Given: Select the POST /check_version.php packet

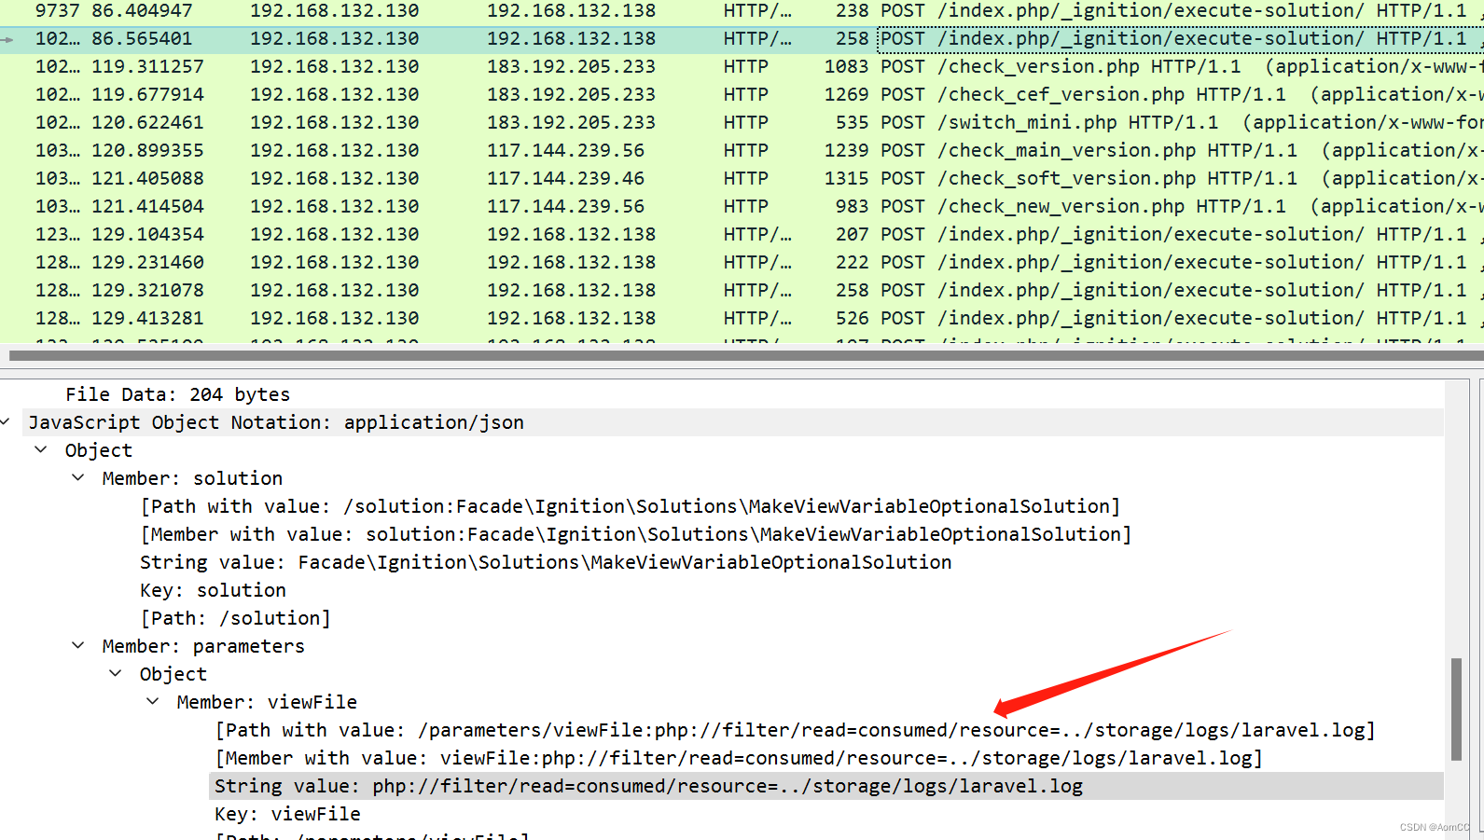Looking at the screenshot, I should 742,67.
